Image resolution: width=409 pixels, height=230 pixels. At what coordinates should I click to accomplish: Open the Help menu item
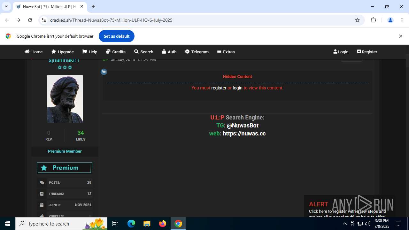coord(90,52)
